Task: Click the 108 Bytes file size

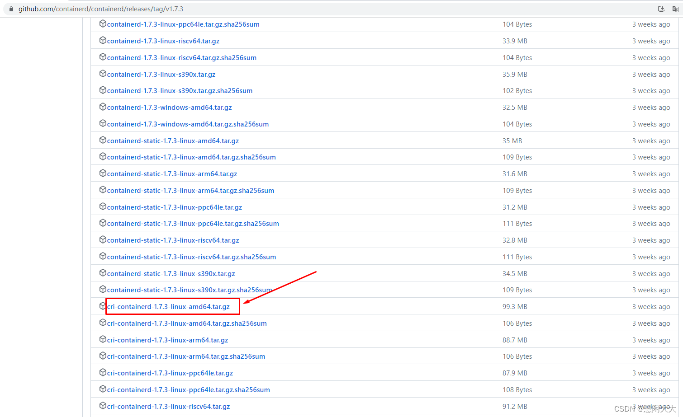Action: 517,390
